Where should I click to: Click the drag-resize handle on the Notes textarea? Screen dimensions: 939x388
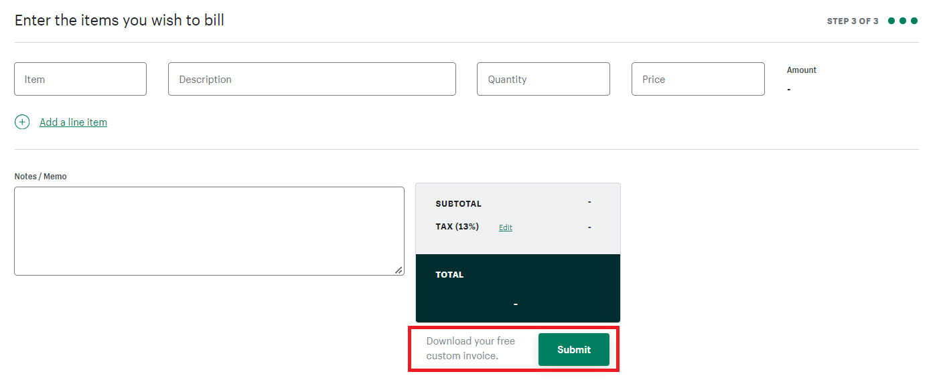[x=400, y=271]
